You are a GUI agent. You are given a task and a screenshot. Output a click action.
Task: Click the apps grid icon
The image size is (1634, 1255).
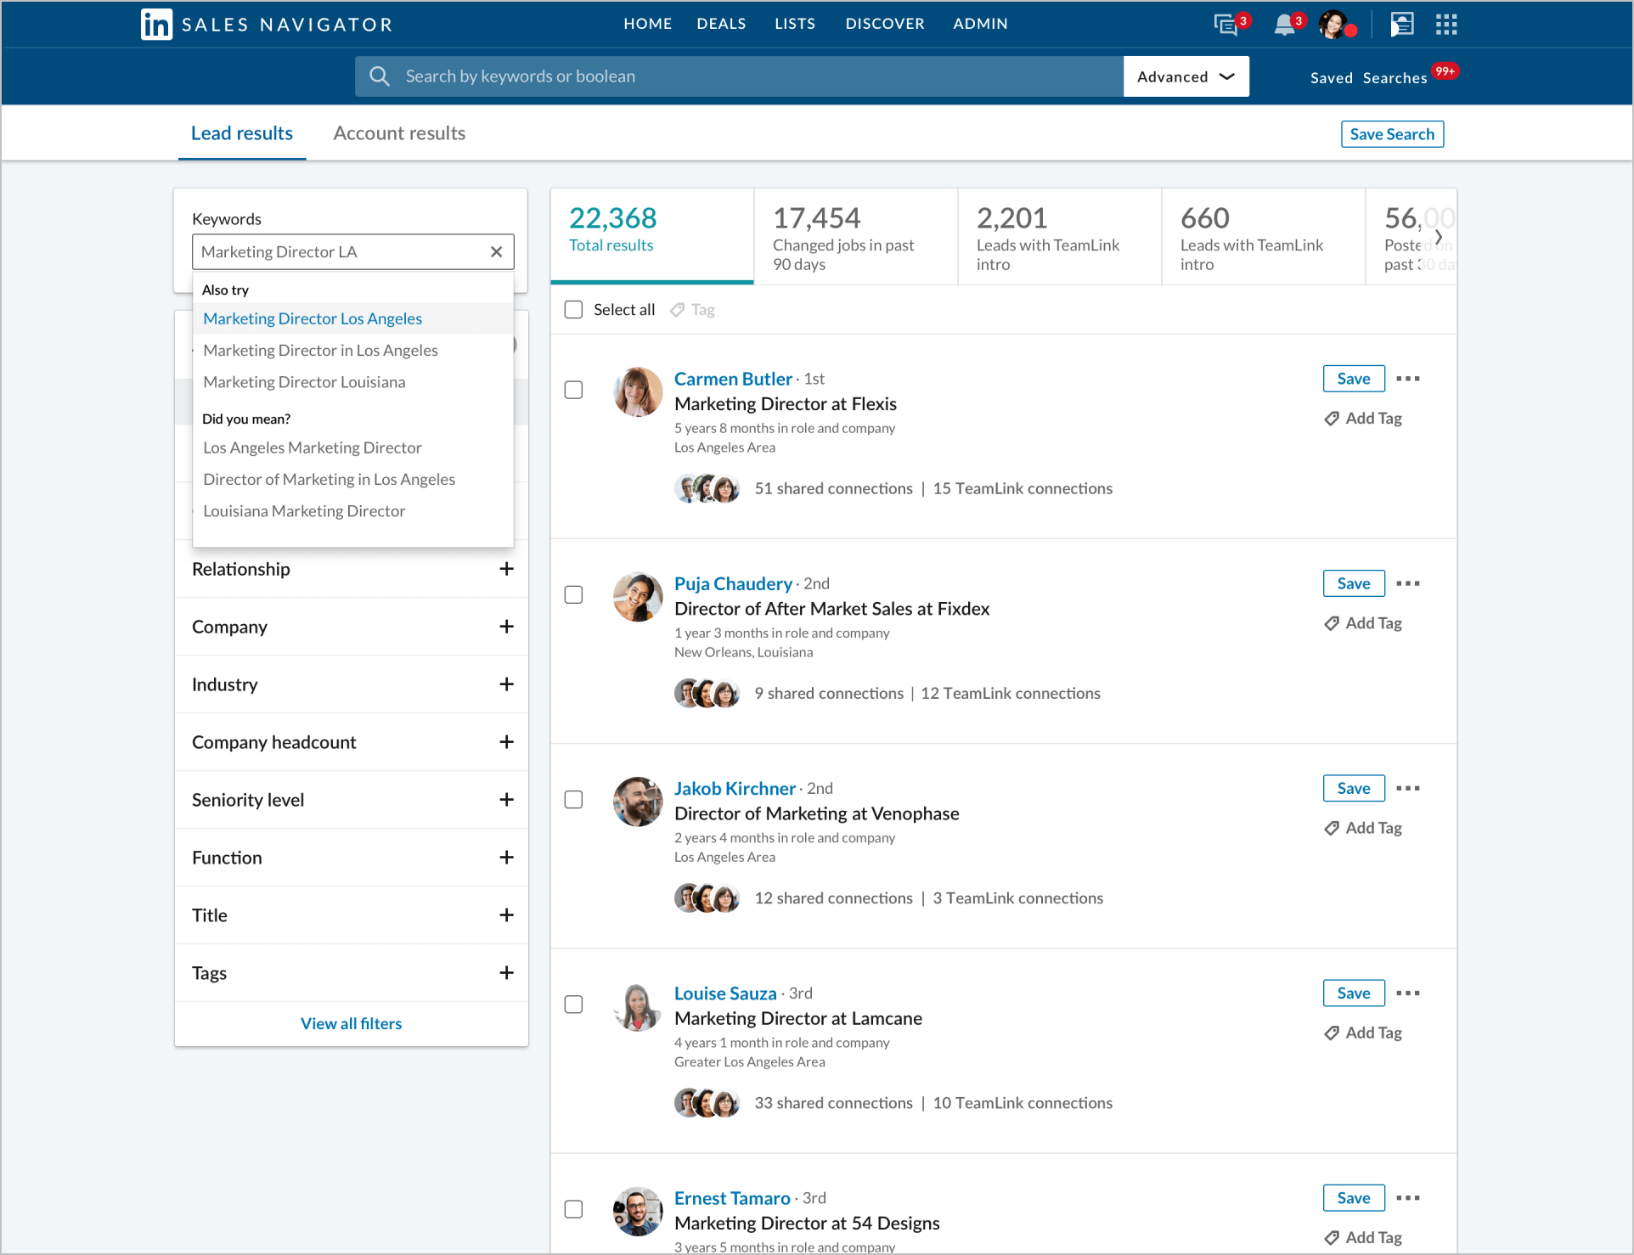tap(1445, 25)
